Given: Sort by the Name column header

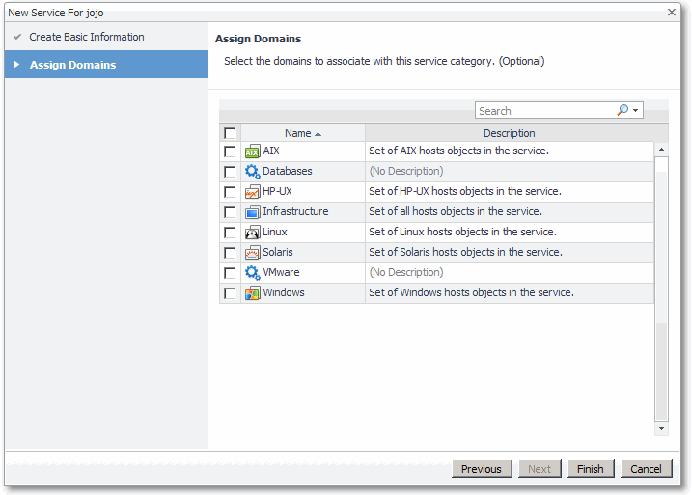Looking at the screenshot, I should pyautogui.click(x=302, y=133).
